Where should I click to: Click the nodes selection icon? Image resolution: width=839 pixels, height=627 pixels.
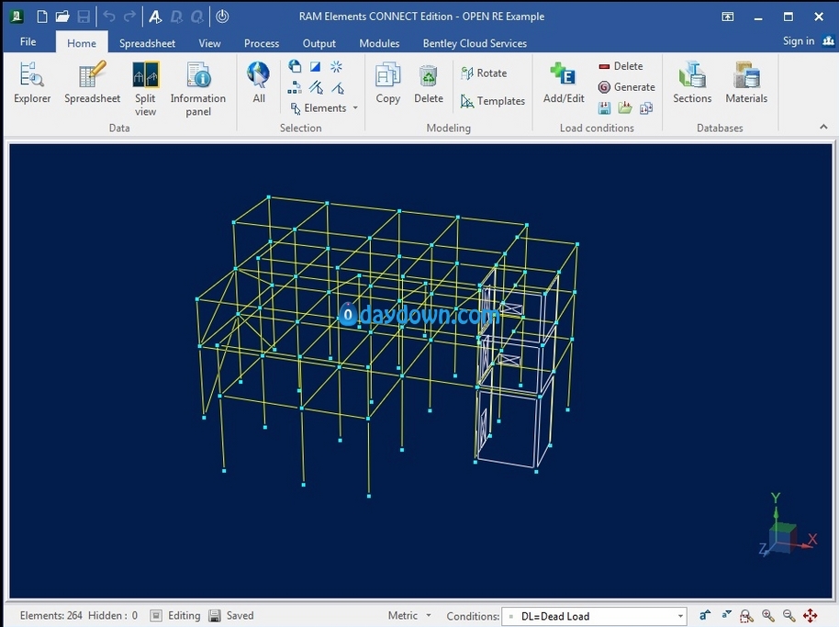tap(295, 87)
